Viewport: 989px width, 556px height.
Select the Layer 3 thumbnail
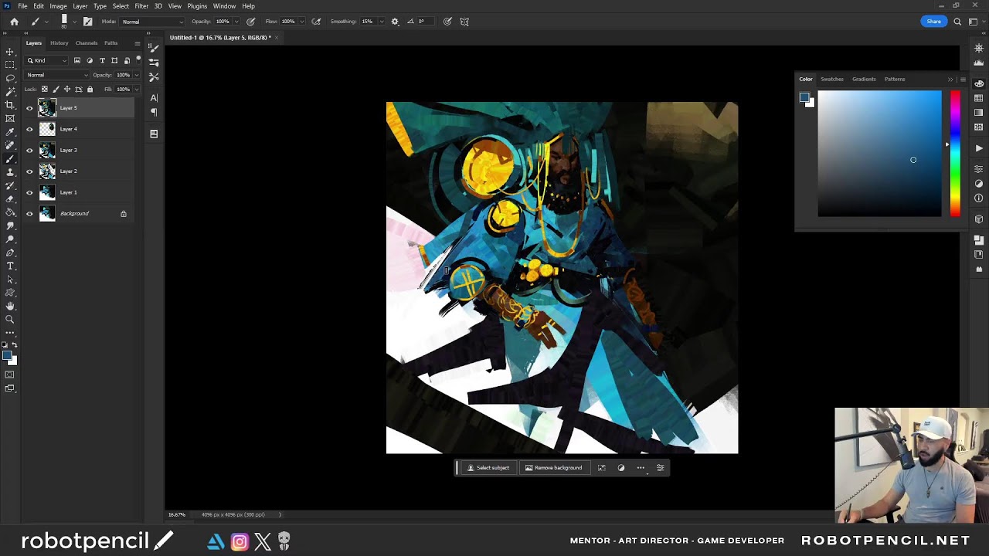click(47, 150)
